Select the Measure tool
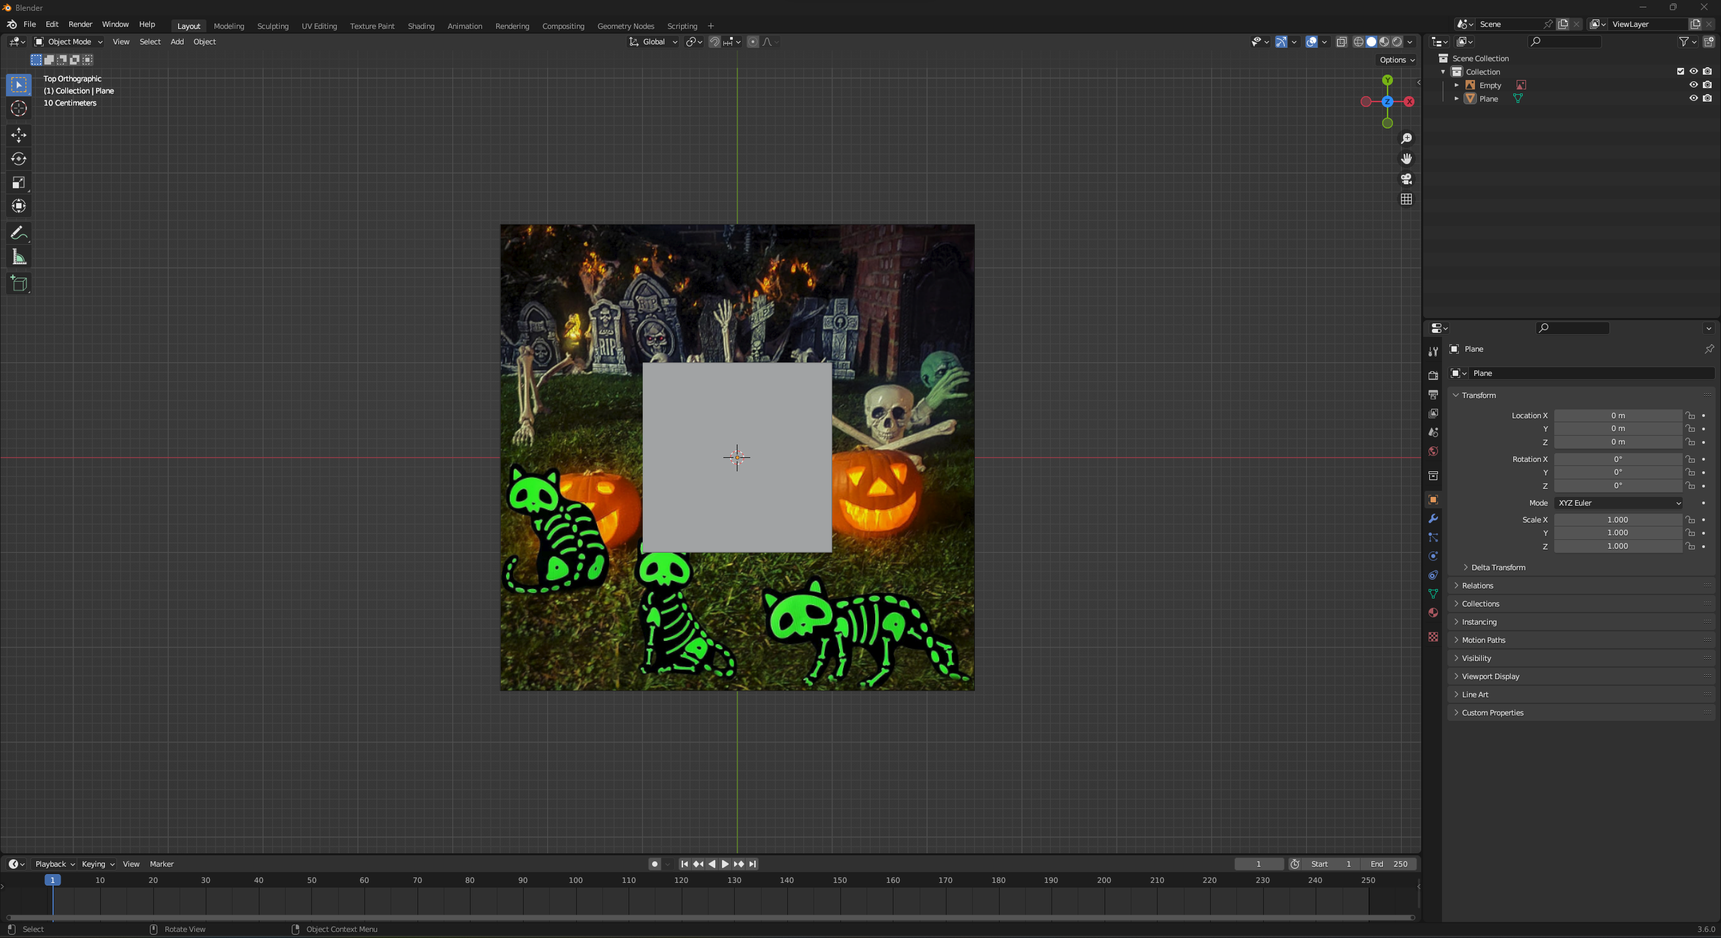Viewport: 1721px width, 938px height. 19,258
